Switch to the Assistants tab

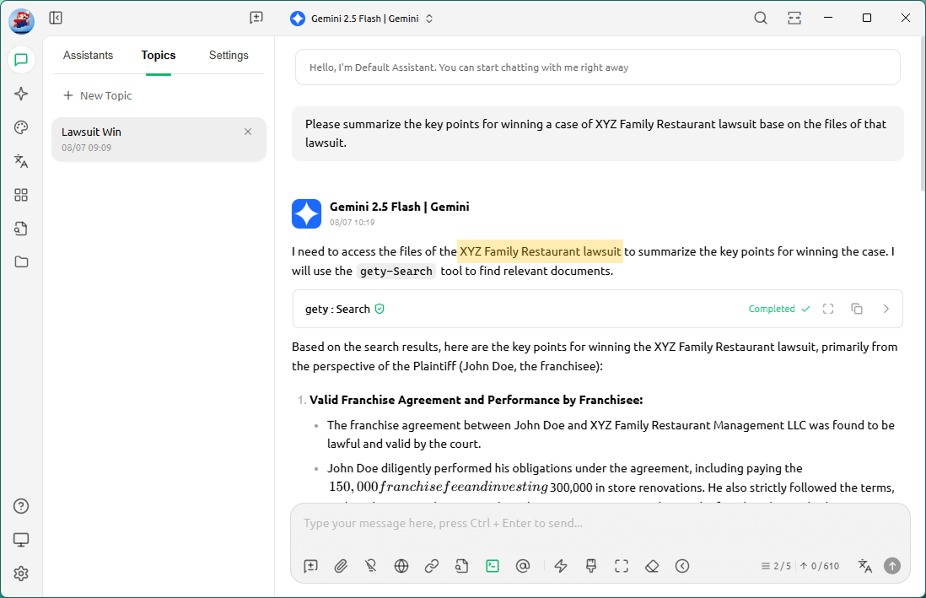[88, 55]
